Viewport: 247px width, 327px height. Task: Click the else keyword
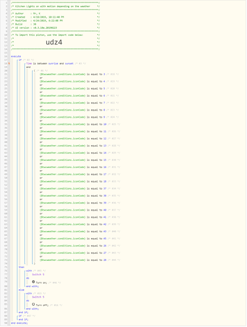coord(22,290)
